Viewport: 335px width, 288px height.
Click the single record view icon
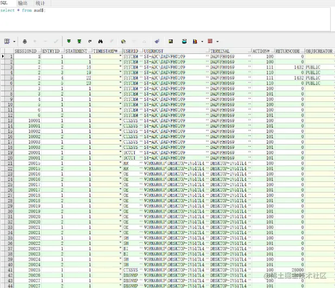point(210,41)
